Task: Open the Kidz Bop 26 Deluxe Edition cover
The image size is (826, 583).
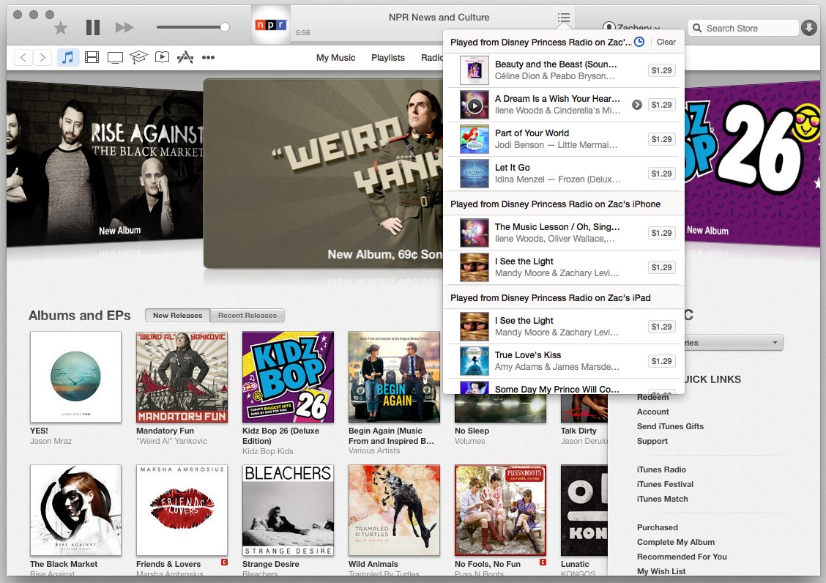Action: (289, 377)
